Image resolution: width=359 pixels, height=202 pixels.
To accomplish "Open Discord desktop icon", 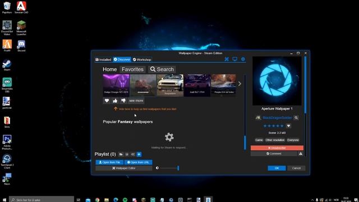I will pos(21,45).
